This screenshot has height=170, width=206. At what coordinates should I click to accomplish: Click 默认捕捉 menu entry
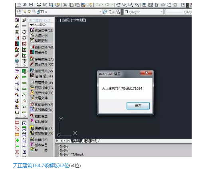pyautogui.click(x=39, y=121)
